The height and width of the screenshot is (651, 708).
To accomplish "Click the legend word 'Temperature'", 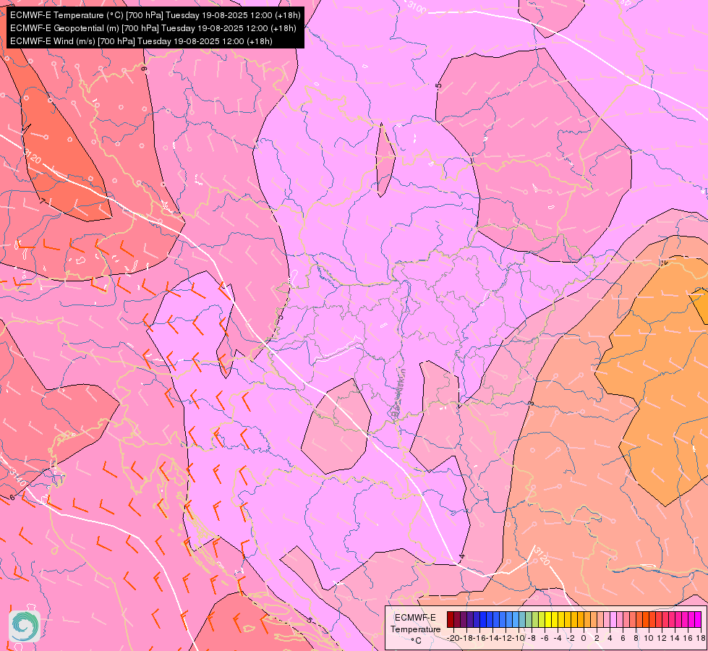I will 415,629.
